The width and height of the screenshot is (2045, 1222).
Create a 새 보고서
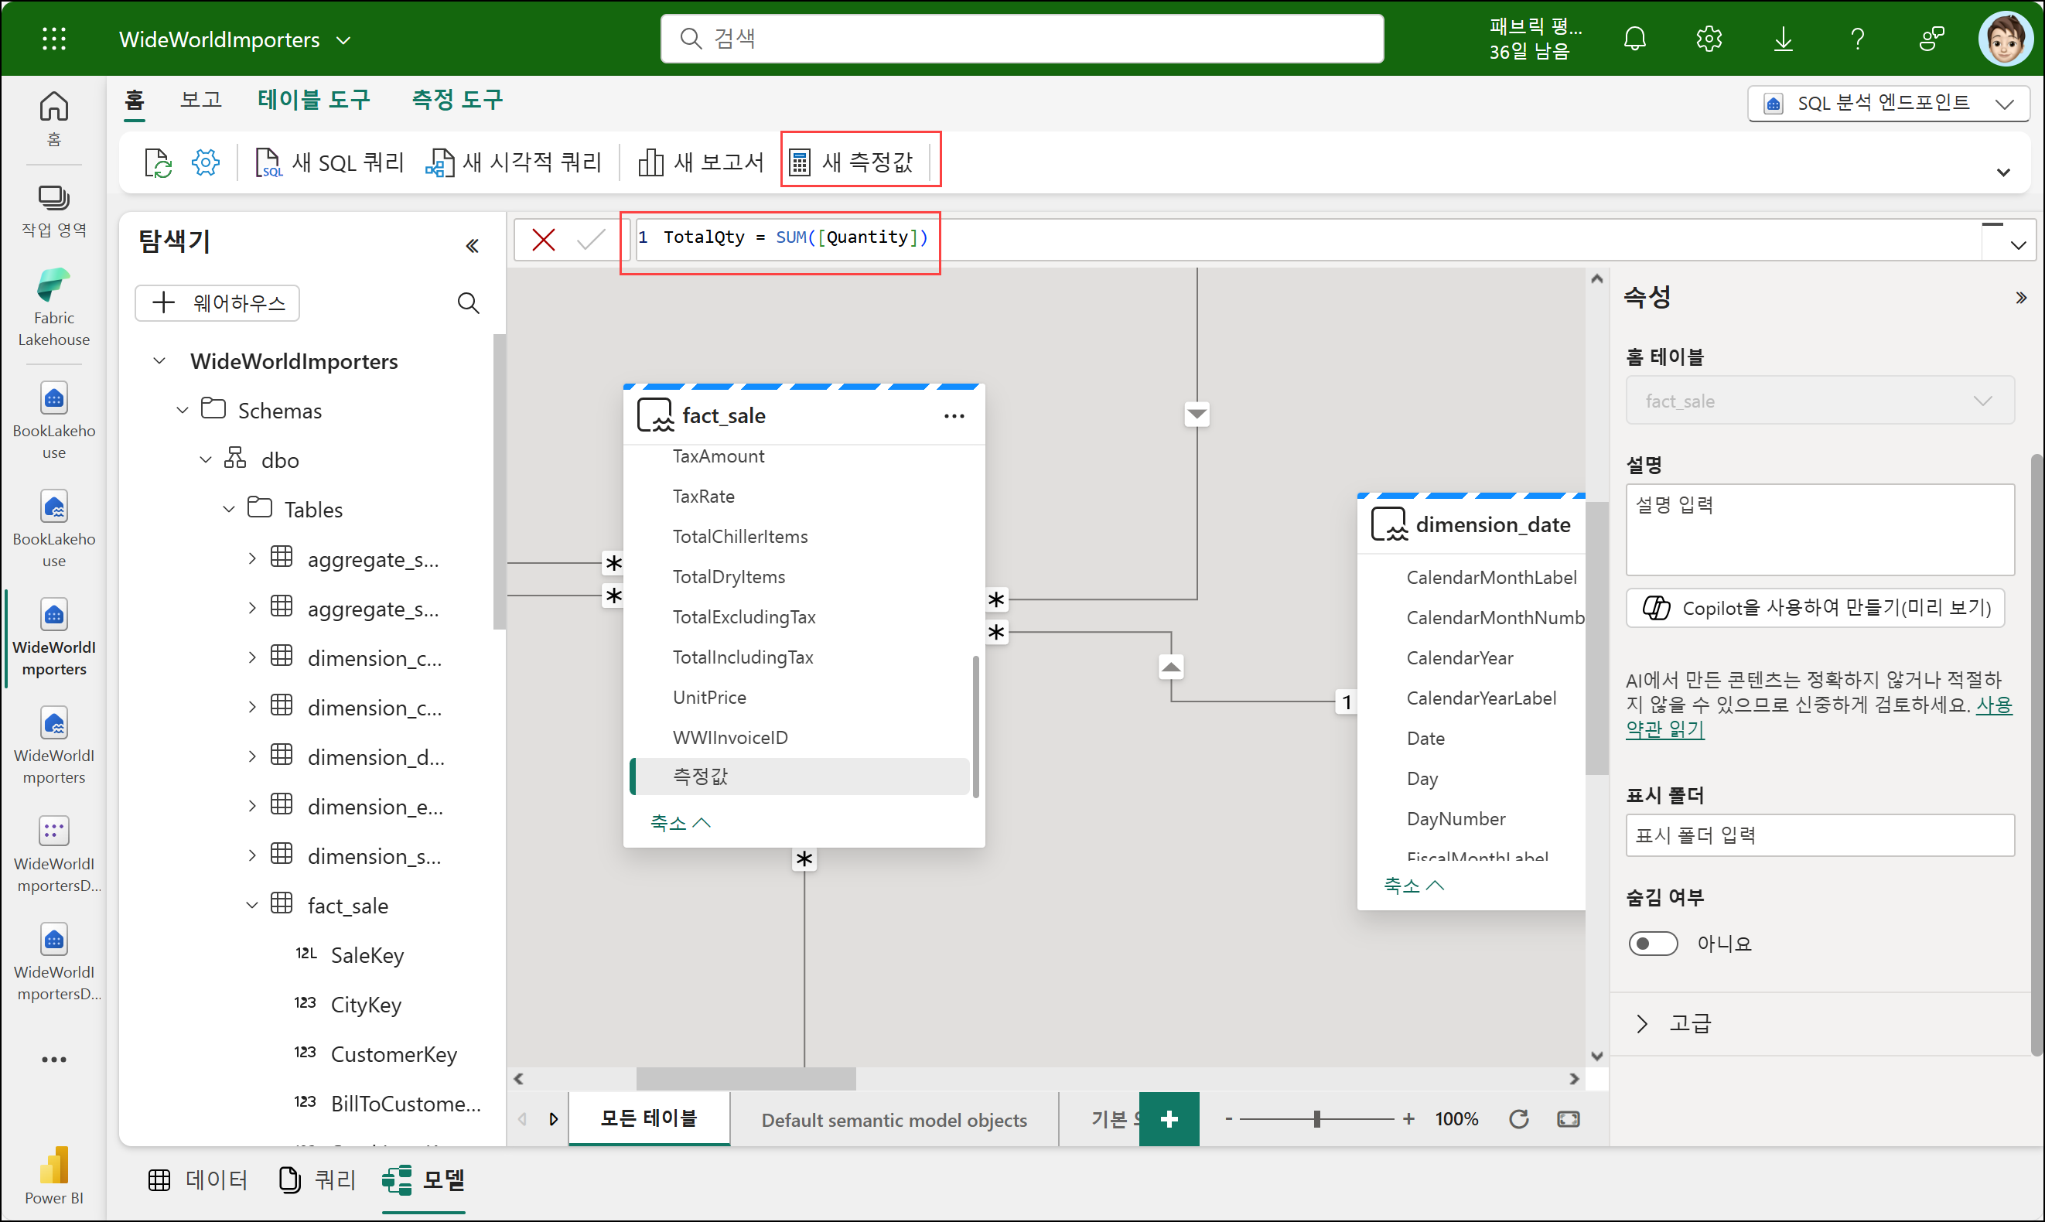pyautogui.click(x=701, y=162)
